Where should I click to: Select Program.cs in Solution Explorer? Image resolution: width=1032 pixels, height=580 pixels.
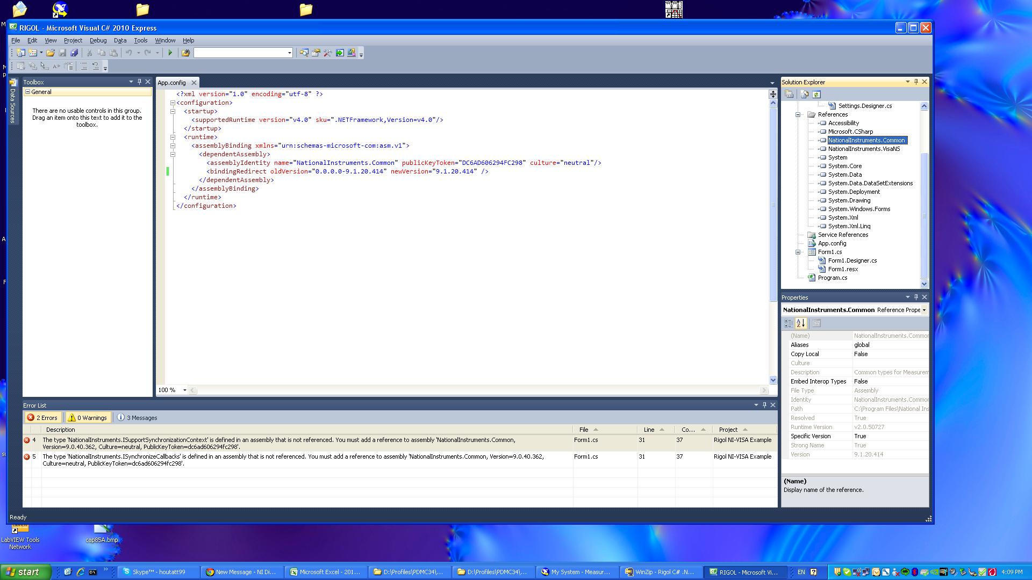pos(832,278)
